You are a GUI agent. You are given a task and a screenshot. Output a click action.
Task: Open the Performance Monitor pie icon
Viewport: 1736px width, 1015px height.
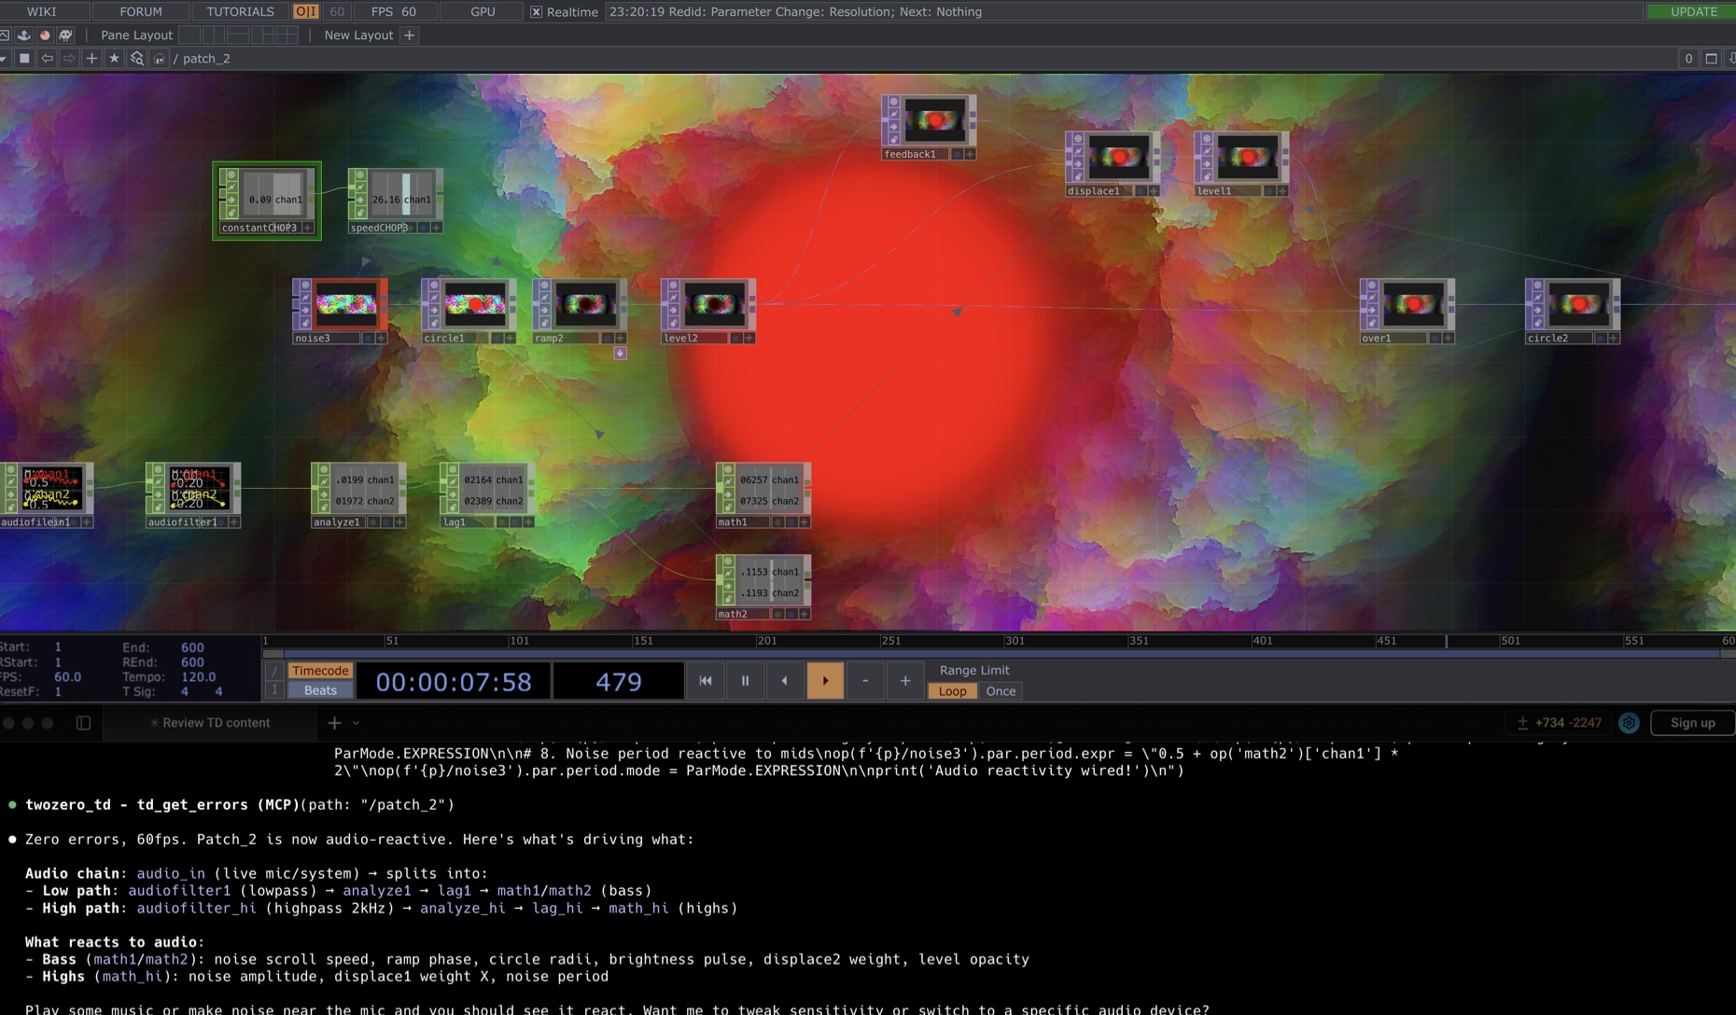point(45,35)
